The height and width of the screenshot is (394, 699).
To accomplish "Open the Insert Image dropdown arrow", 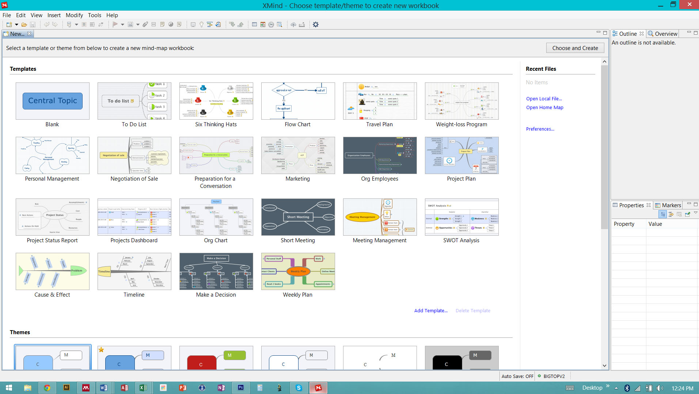I will (x=138, y=24).
